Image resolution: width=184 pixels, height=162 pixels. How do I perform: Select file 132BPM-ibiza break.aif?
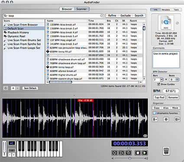pos(94,24)
